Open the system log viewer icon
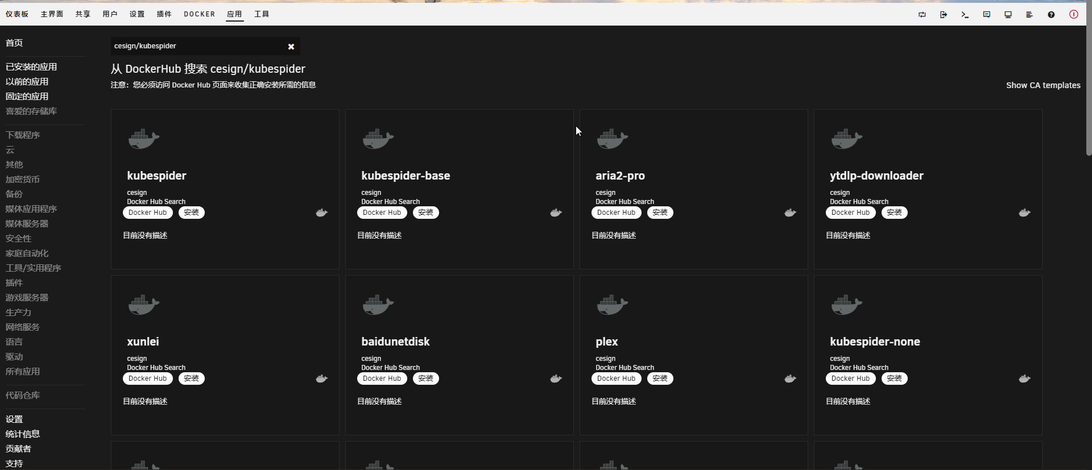1092x470 pixels. (x=1029, y=15)
